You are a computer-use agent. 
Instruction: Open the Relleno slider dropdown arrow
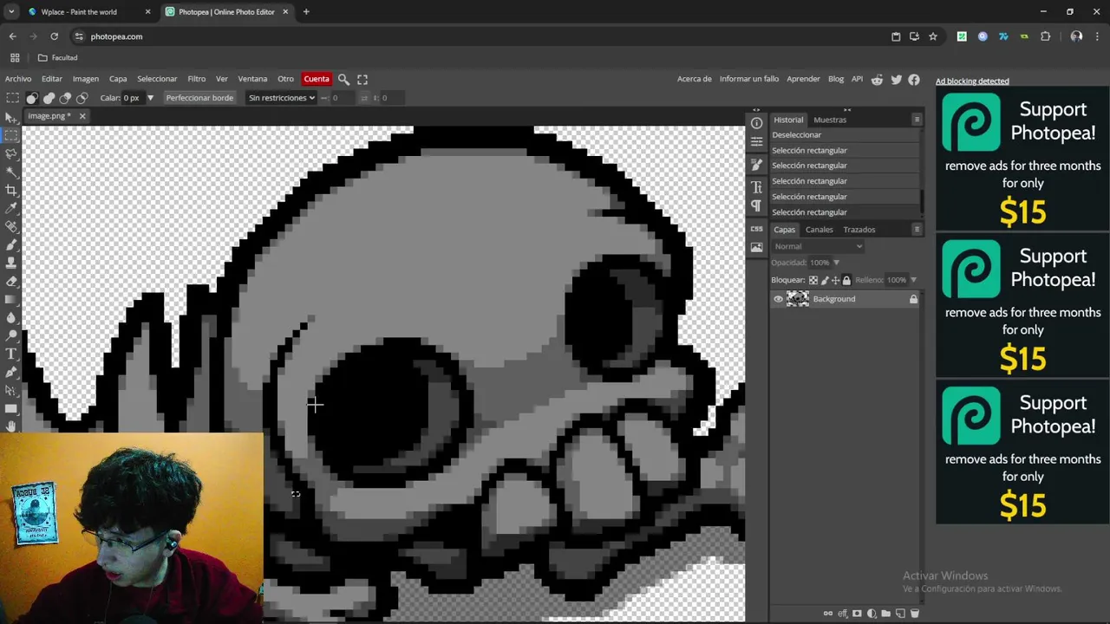pyautogui.click(x=913, y=280)
